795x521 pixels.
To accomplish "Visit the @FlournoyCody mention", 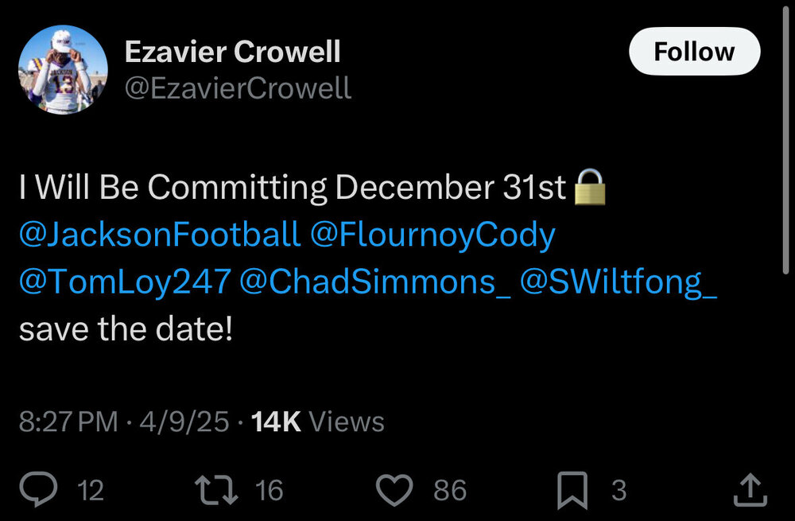I will coord(432,235).
